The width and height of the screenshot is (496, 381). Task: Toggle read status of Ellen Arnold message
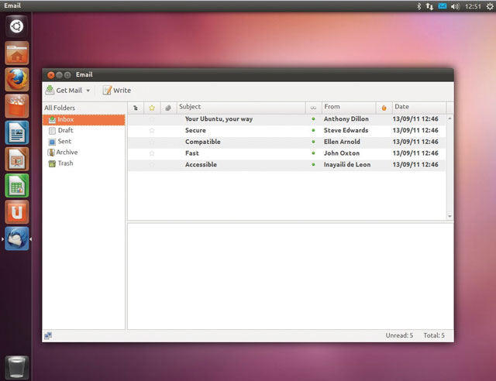point(313,142)
